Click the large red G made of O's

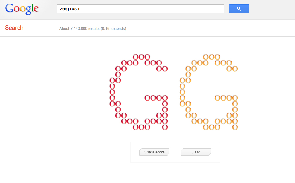[x=139, y=92]
